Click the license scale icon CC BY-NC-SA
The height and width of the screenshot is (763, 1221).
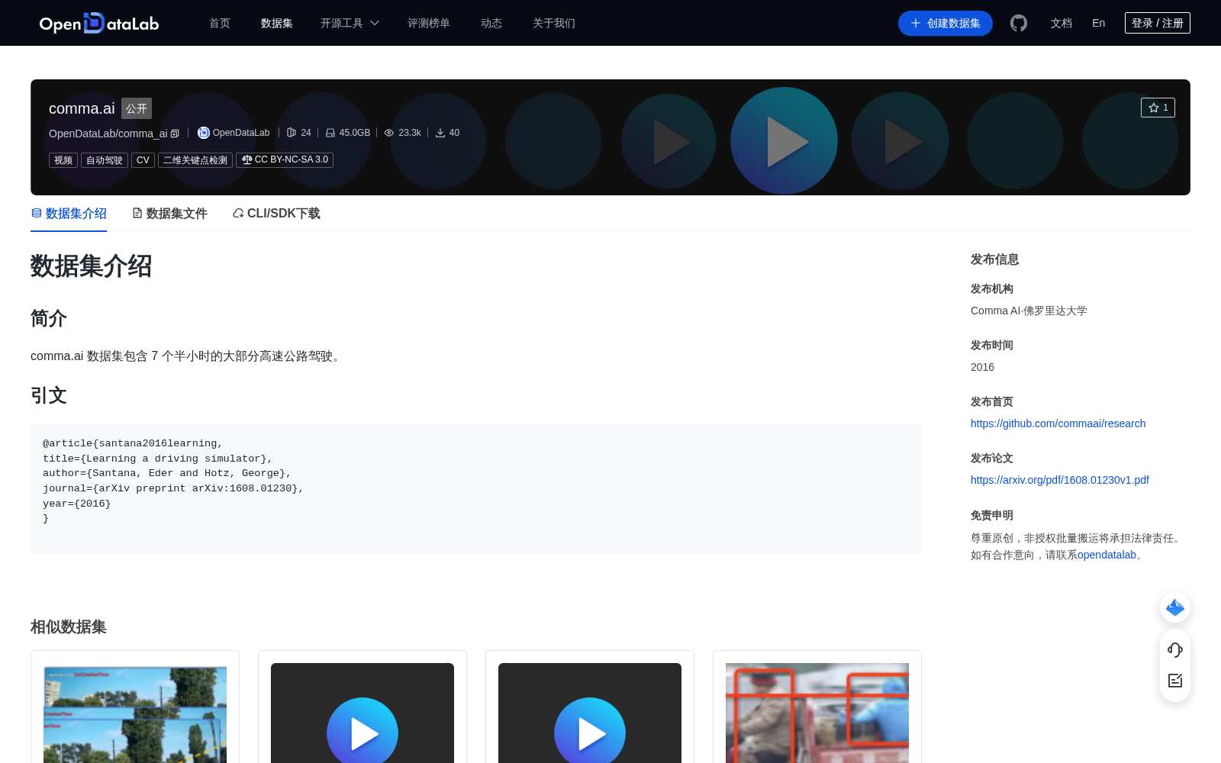(x=246, y=160)
